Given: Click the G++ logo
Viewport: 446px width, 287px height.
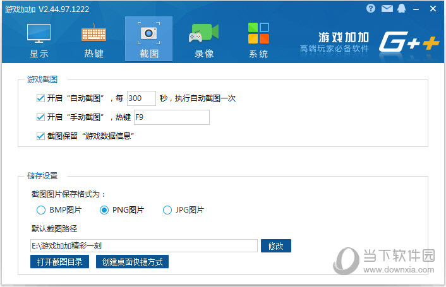Looking at the screenshot, I should tap(409, 42).
